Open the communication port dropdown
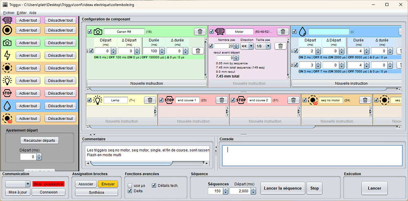 (17, 184)
